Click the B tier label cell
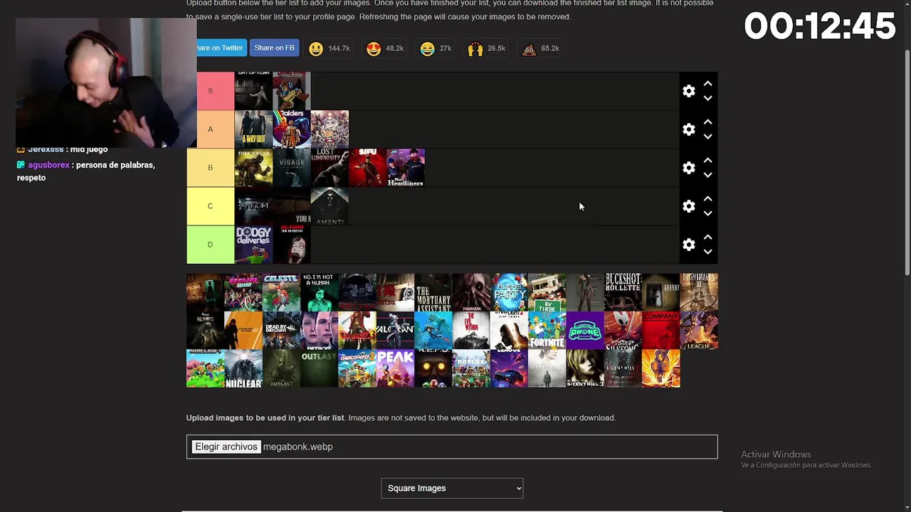This screenshot has width=911, height=512. (x=210, y=168)
